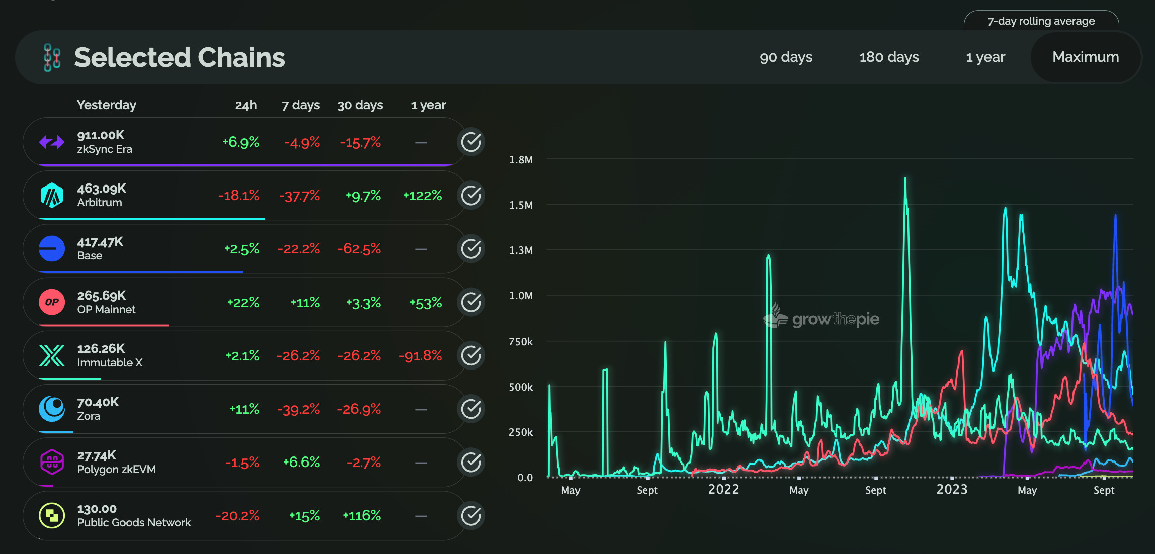Click the 463.09K value
1155x554 pixels.
click(x=102, y=189)
